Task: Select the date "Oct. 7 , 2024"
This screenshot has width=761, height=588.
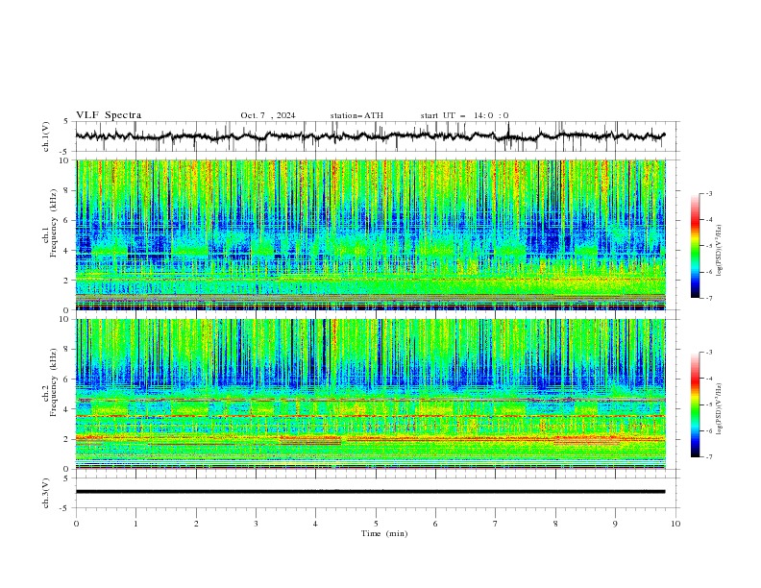Action: [x=268, y=115]
